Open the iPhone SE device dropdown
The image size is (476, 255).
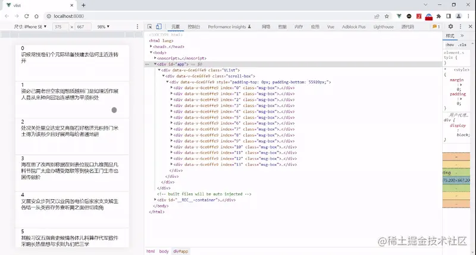30,27
